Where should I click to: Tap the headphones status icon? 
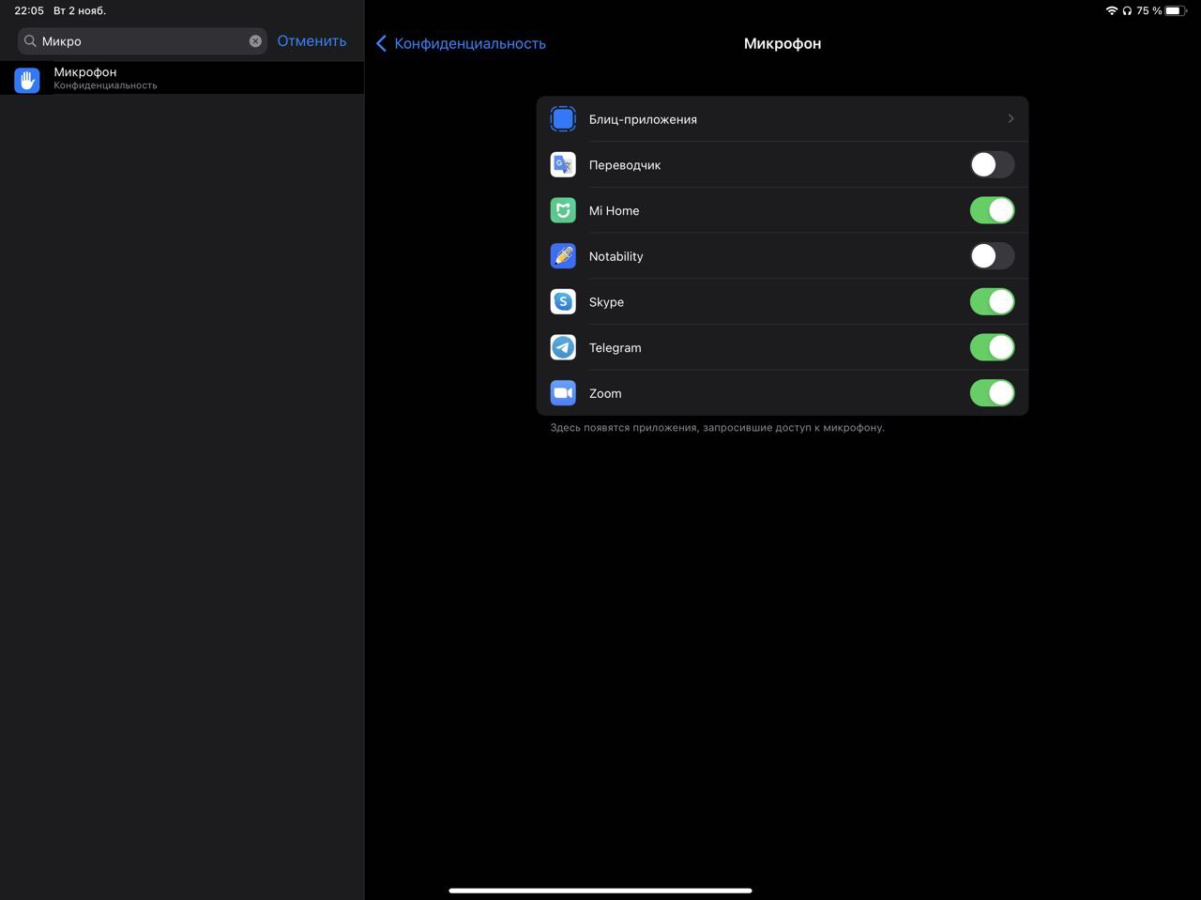coord(1127,10)
